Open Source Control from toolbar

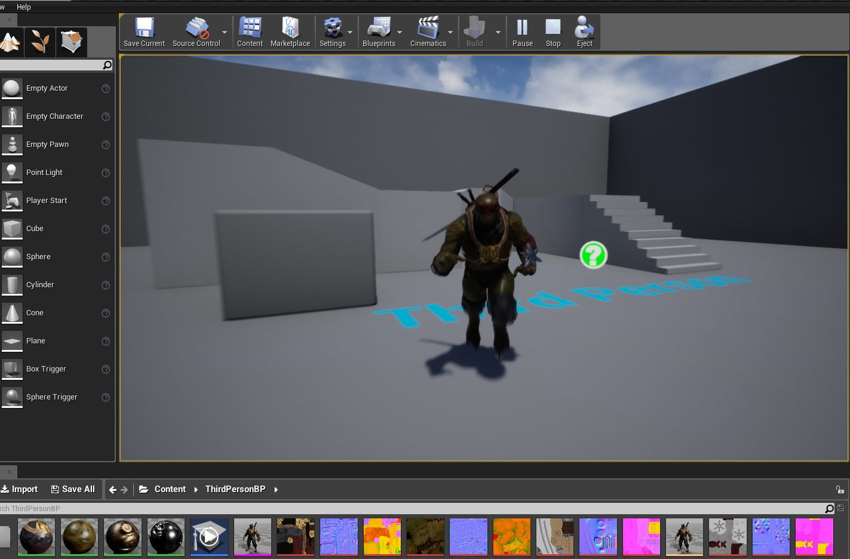(196, 32)
